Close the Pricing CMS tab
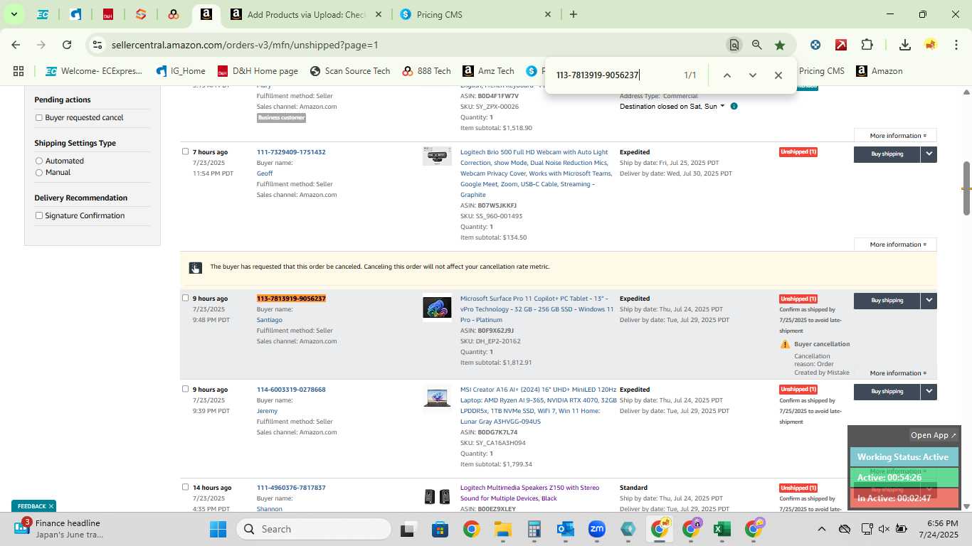The width and height of the screenshot is (972, 546). tap(548, 14)
